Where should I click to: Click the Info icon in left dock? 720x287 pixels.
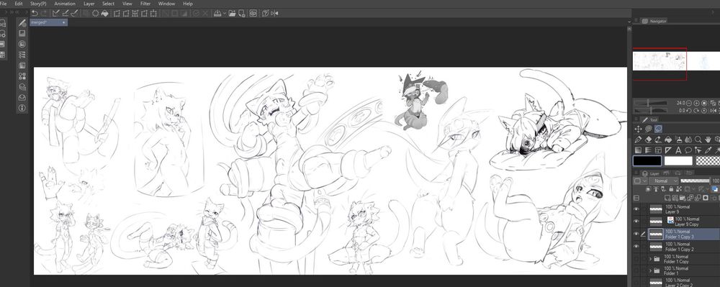(22, 108)
